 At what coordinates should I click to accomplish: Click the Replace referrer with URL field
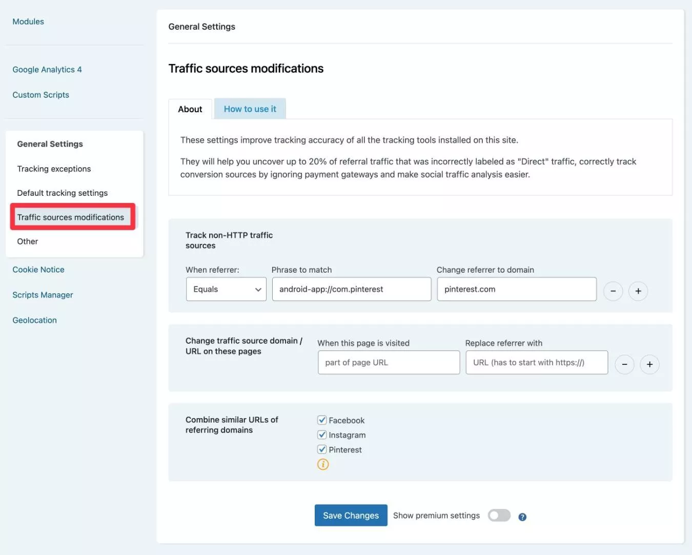click(536, 362)
